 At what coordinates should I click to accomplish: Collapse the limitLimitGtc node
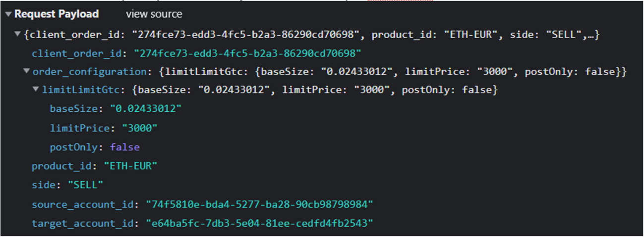point(36,91)
